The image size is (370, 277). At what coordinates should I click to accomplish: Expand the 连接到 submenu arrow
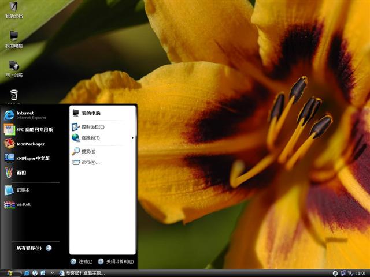132,137
